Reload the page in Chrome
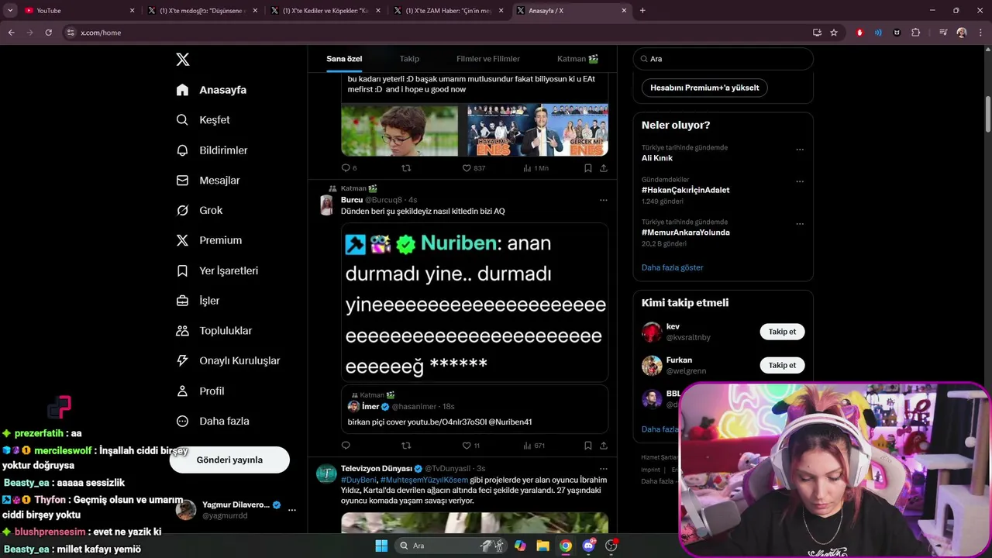The height and width of the screenshot is (558, 992). pos(48,33)
